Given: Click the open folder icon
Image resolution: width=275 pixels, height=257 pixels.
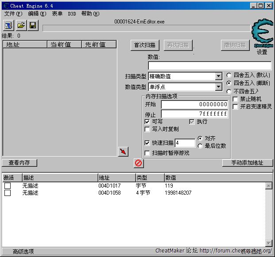Looking at the screenshot, I should click(21, 25).
